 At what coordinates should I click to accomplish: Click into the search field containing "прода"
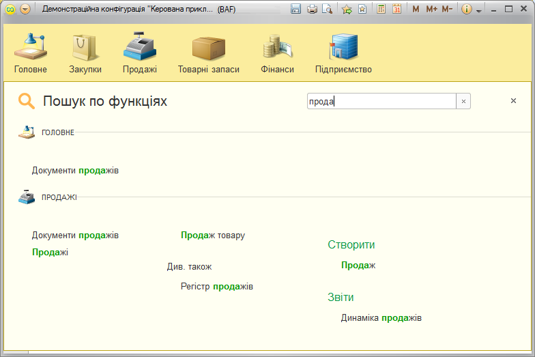[x=381, y=101]
